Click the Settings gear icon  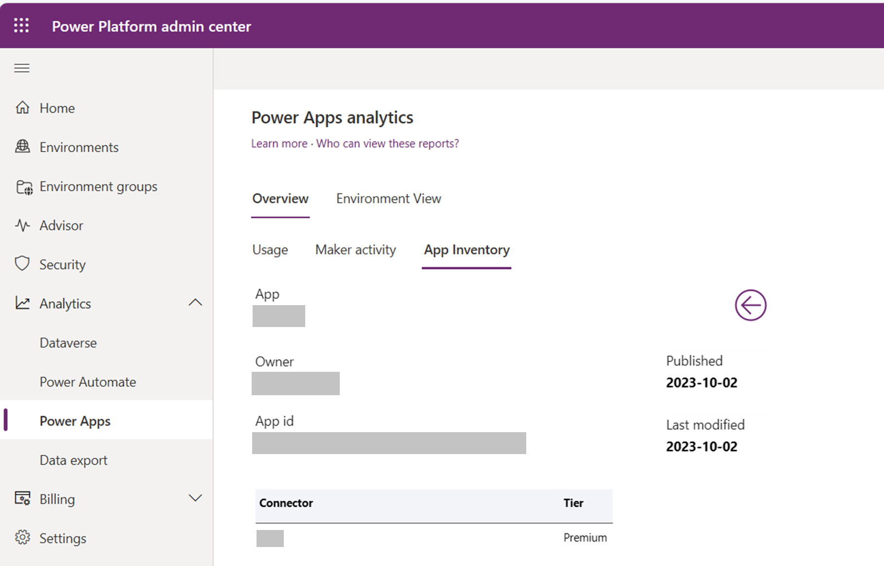point(22,537)
